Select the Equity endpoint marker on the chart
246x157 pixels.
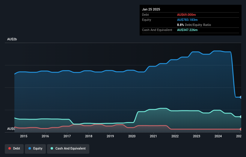pos(241,97)
